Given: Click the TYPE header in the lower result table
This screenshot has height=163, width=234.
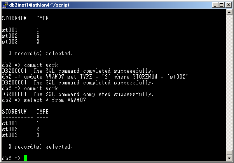Looking at the screenshot, I should [42, 112].
